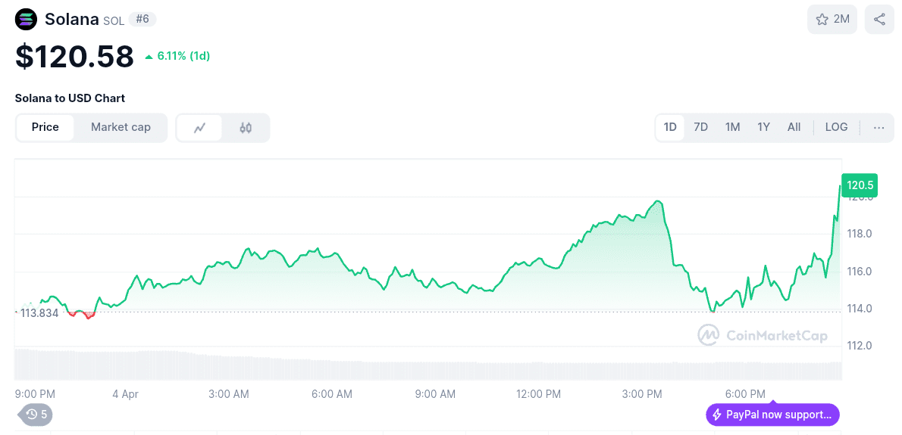Image resolution: width=902 pixels, height=435 pixels.
Task: Click the #6 rank badge
Action: click(x=142, y=20)
